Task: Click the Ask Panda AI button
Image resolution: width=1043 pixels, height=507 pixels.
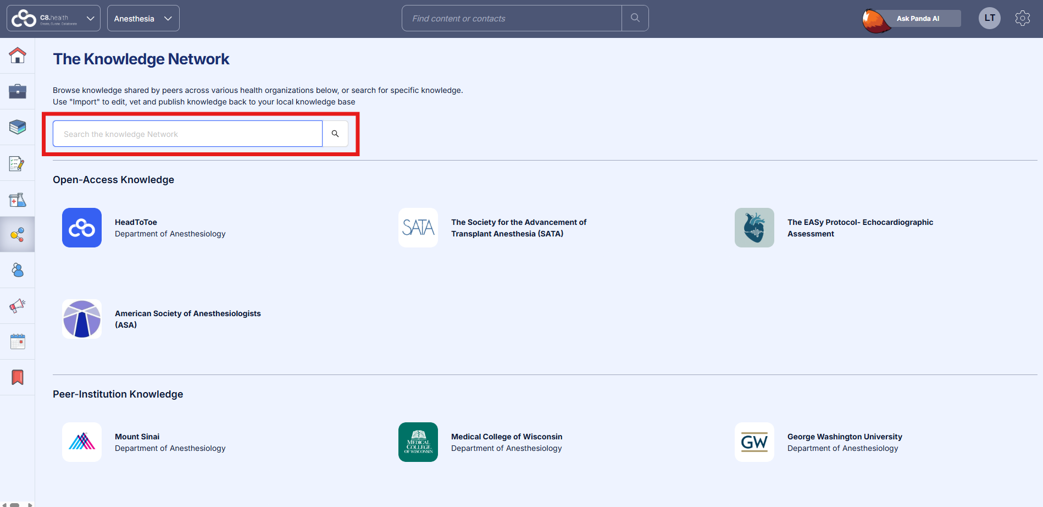Action: point(917,19)
